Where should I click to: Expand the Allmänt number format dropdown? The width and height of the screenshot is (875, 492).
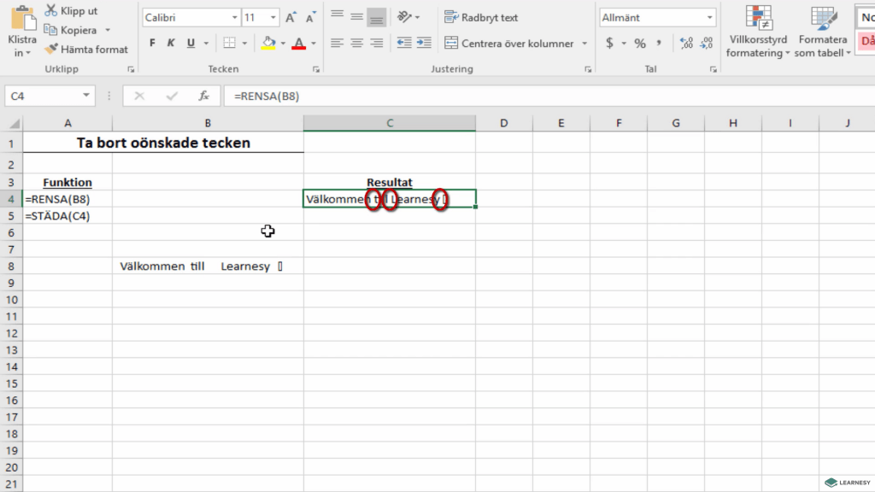[709, 18]
